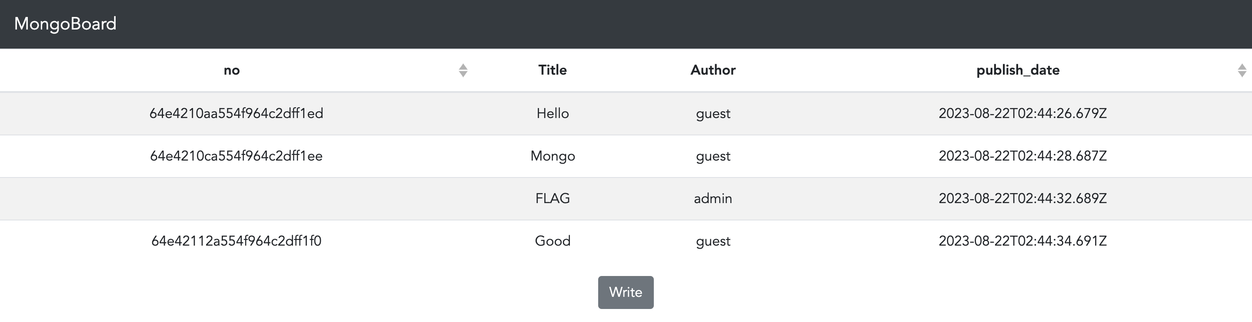Click the no column header label

tap(232, 70)
